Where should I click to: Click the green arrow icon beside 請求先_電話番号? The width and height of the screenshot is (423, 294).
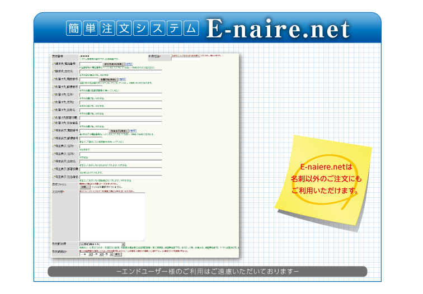coord(53,64)
